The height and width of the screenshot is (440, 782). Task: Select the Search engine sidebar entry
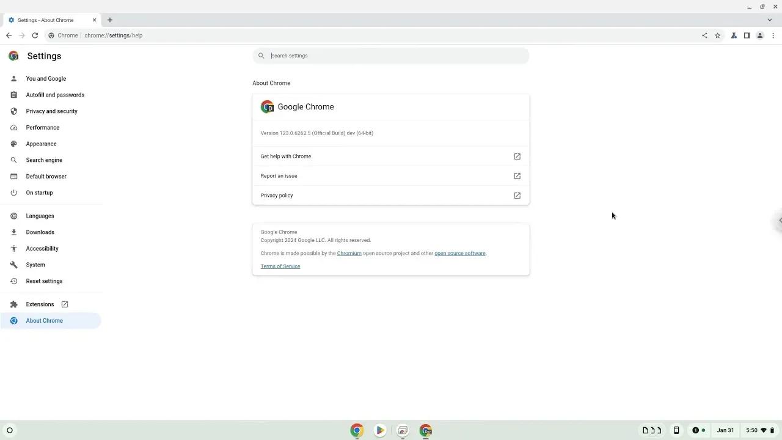click(44, 159)
